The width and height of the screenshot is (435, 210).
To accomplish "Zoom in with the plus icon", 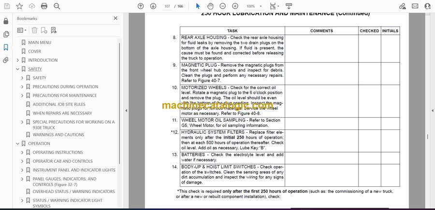I will tap(235, 6).
